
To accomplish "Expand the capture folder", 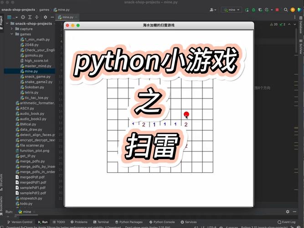I will click(x=12, y=29).
